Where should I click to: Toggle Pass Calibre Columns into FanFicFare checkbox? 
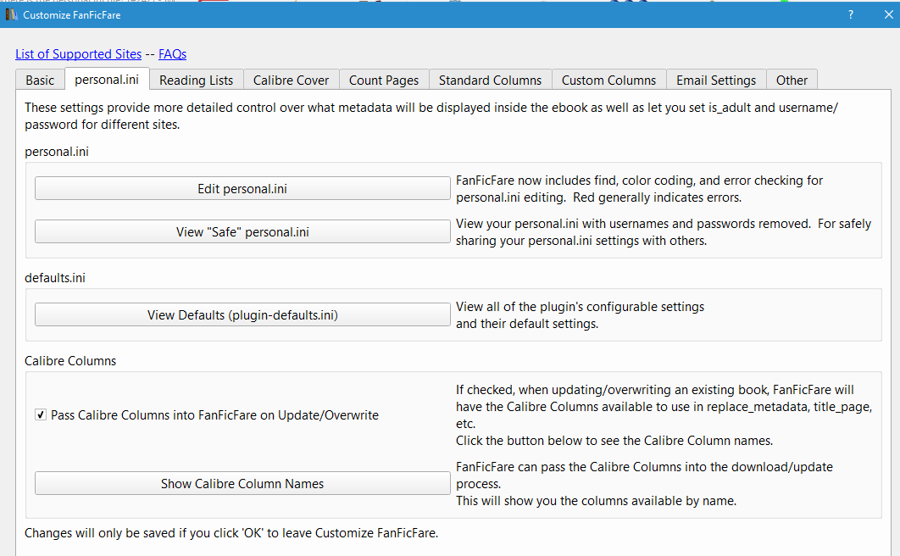(40, 414)
